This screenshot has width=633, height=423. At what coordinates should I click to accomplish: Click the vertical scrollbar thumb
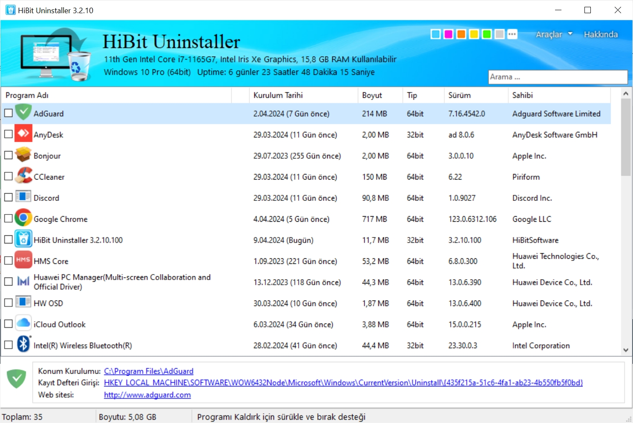[x=626, y=137]
